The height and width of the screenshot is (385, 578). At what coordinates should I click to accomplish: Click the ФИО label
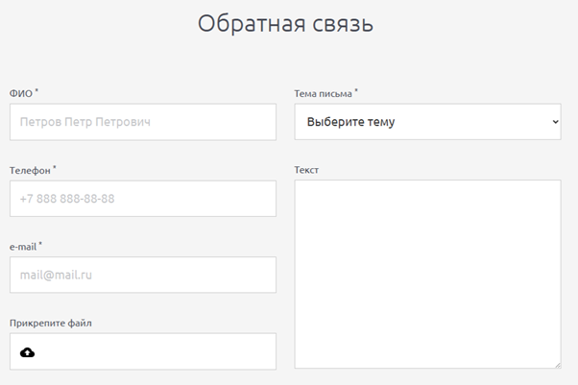pos(21,93)
